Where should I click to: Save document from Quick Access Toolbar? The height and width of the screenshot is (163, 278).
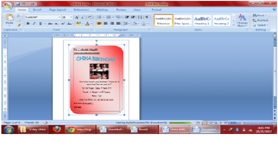tap(18, 4)
